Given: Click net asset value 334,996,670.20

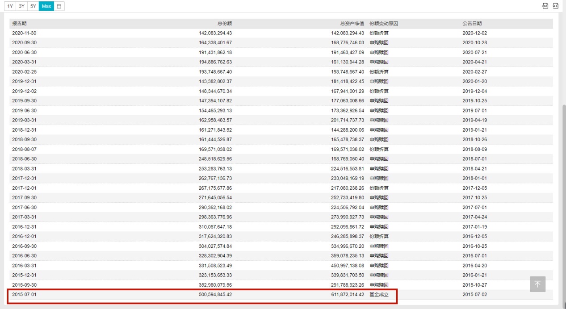Looking at the screenshot, I should pos(348,246).
